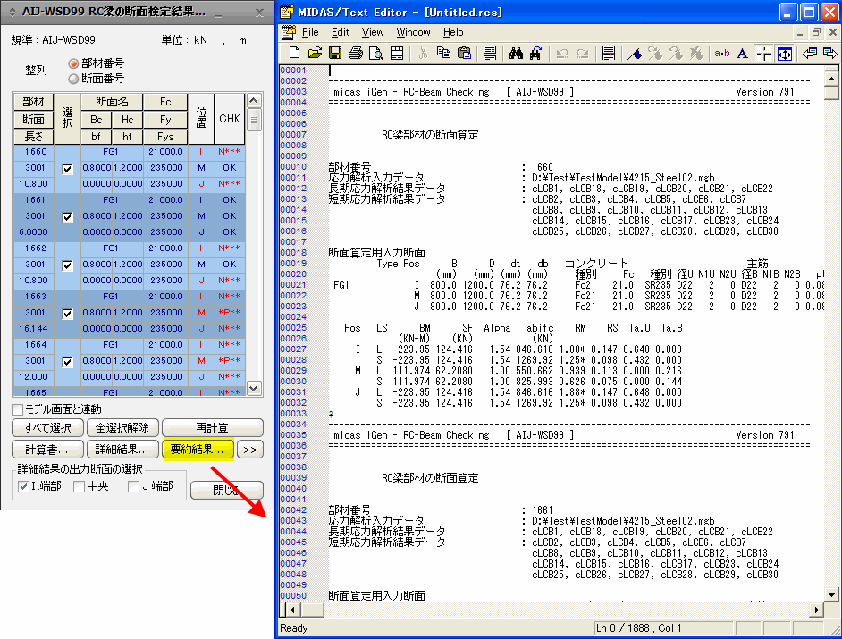Click the text editor horizontal scroll-right arrow
Screen dimensions: 842x639
[x=817, y=610]
